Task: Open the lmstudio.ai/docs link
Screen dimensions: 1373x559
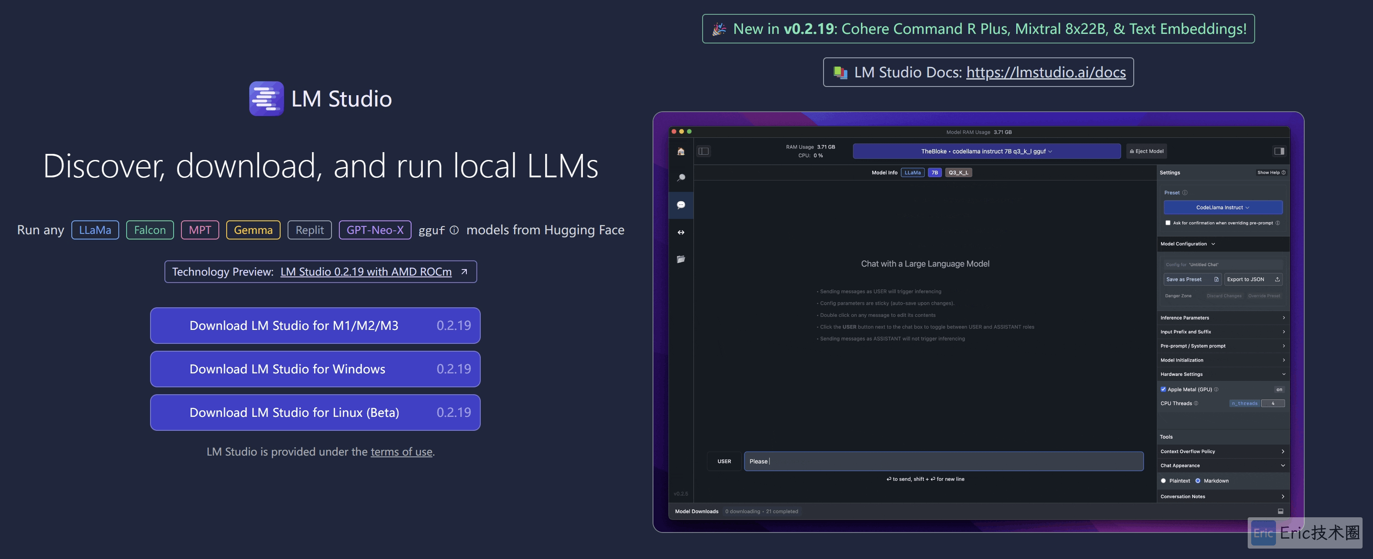Action: 1046,73
